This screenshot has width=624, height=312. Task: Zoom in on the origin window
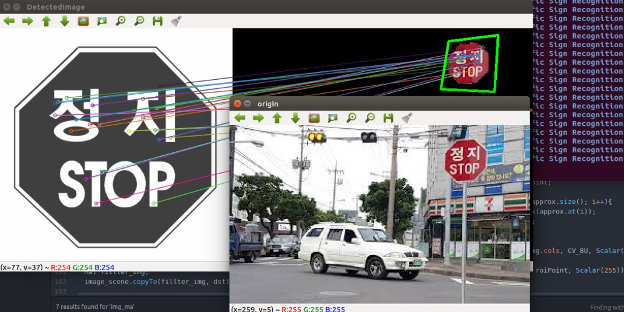coord(351,118)
